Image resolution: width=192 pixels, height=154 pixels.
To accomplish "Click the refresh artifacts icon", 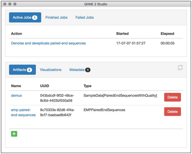I will (x=180, y=68).
